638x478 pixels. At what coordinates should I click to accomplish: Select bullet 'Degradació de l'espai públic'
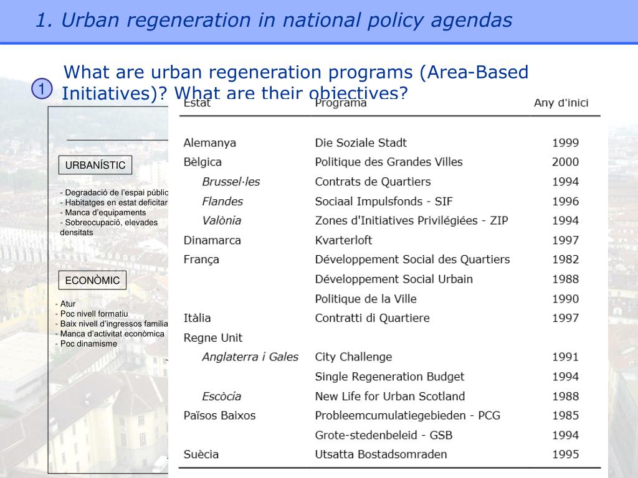point(114,192)
